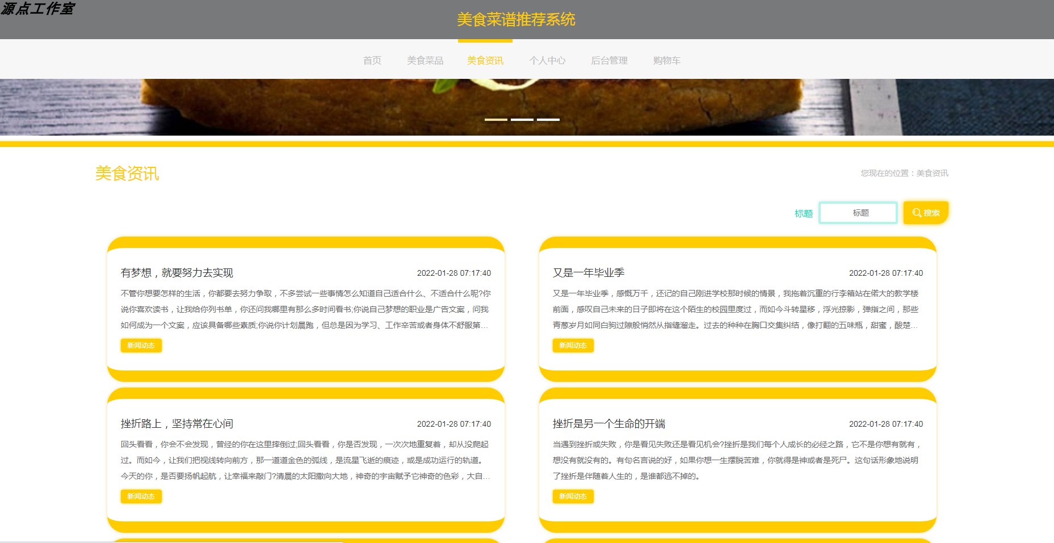Select the 美食资讯 navigation tab
Image resolution: width=1054 pixels, height=543 pixels.
point(485,60)
